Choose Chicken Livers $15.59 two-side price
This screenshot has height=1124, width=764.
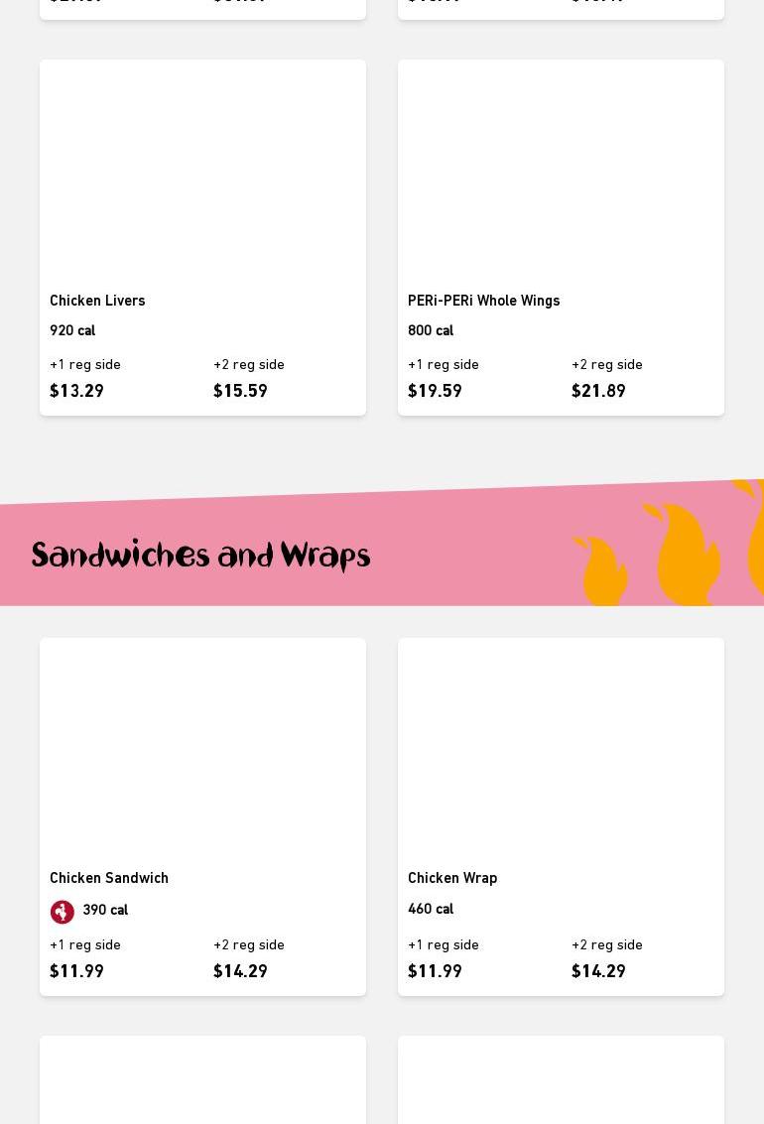tap(240, 391)
